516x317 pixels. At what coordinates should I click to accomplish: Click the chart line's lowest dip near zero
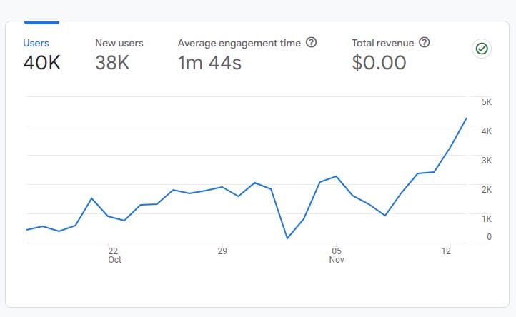pyautogui.click(x=287, y=238)
